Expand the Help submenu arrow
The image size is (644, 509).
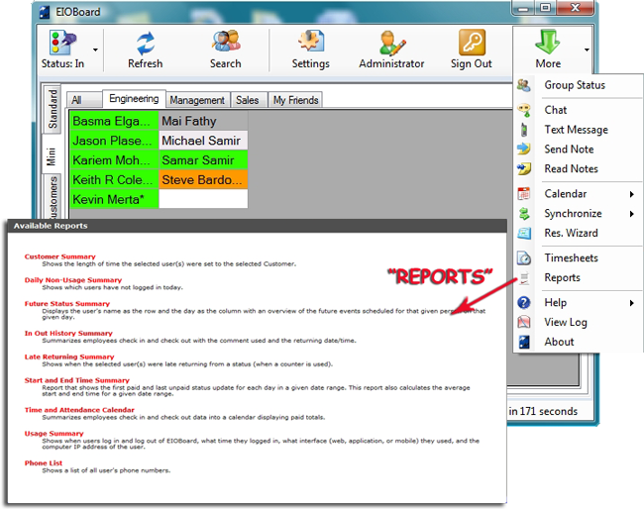tap(632, 303)
